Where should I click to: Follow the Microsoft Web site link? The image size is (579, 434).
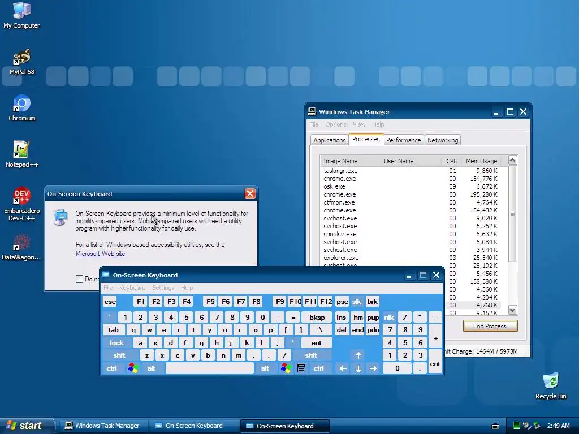101,254
